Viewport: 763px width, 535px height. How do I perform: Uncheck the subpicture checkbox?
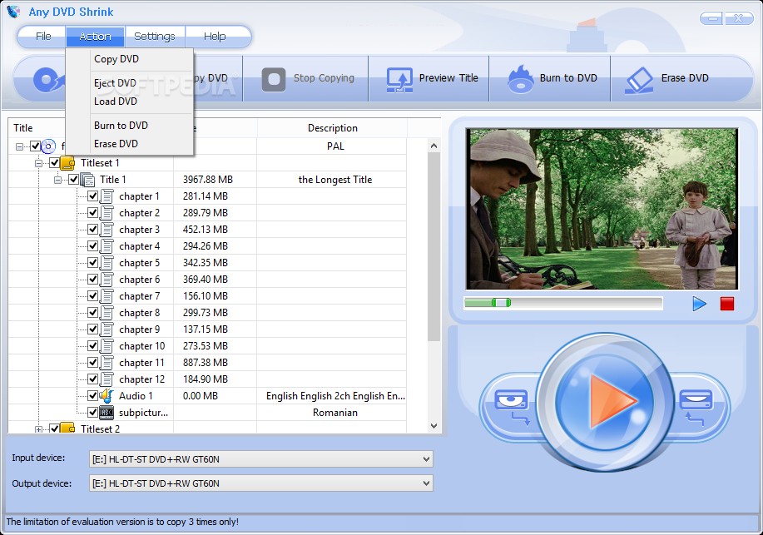pyautogui.click(x=93, y=413)
